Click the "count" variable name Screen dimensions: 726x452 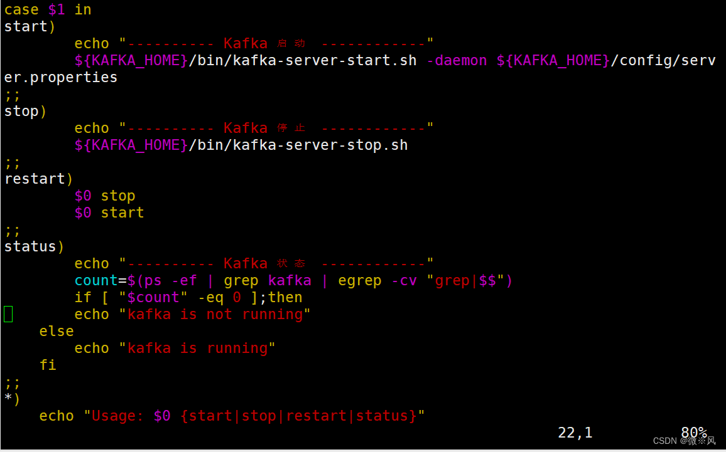[96, 280]
